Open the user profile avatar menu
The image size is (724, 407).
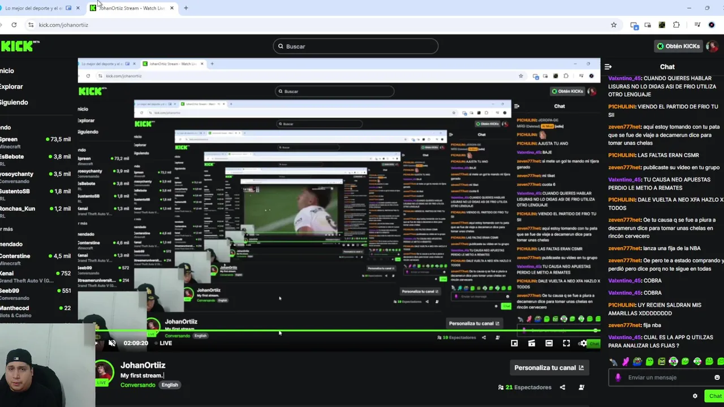[712, 46]
